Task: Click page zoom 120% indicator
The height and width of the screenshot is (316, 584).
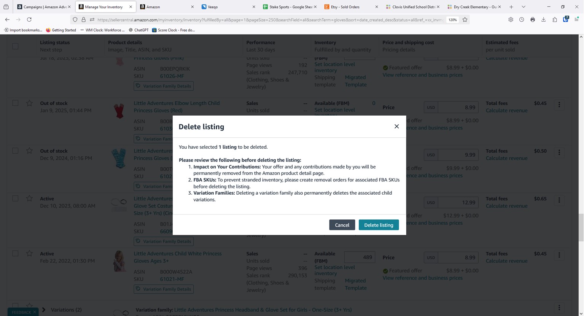Action: [x=452, y=19]
